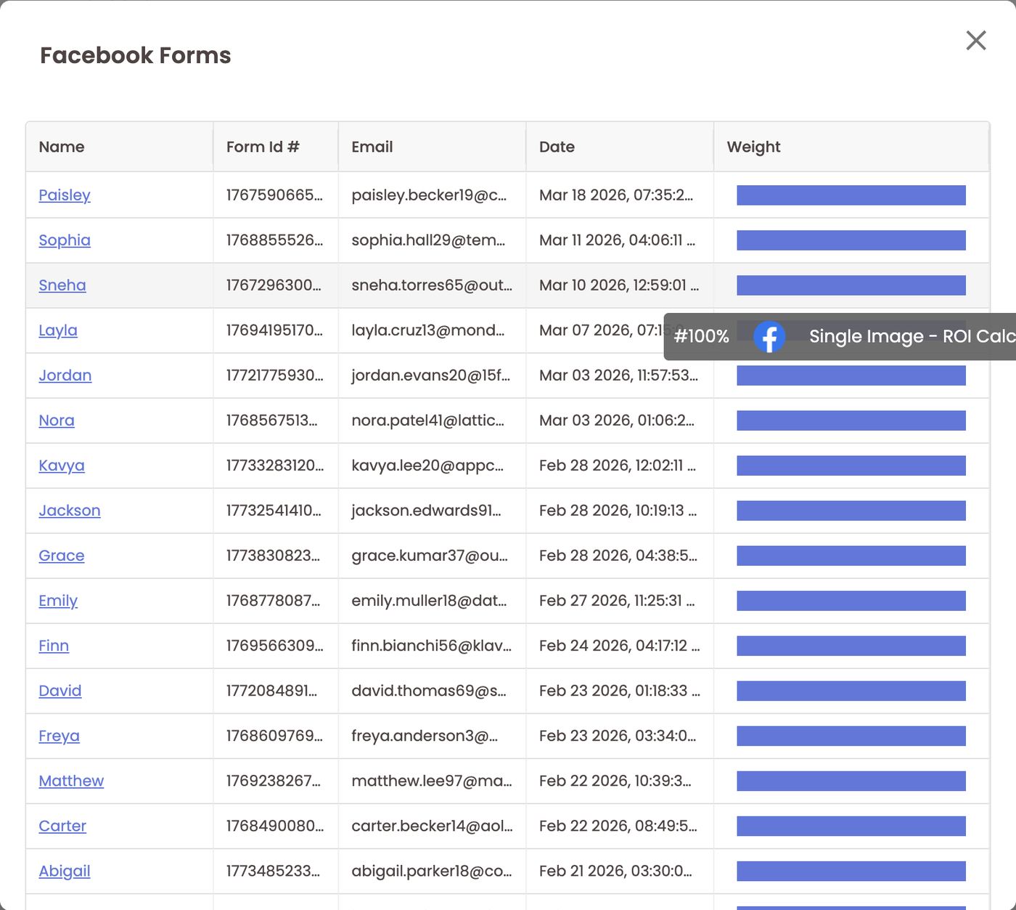Click date Mar 10 2026, 12:59:01
Screen dimensions: 1016x910
tap(619, 285)
